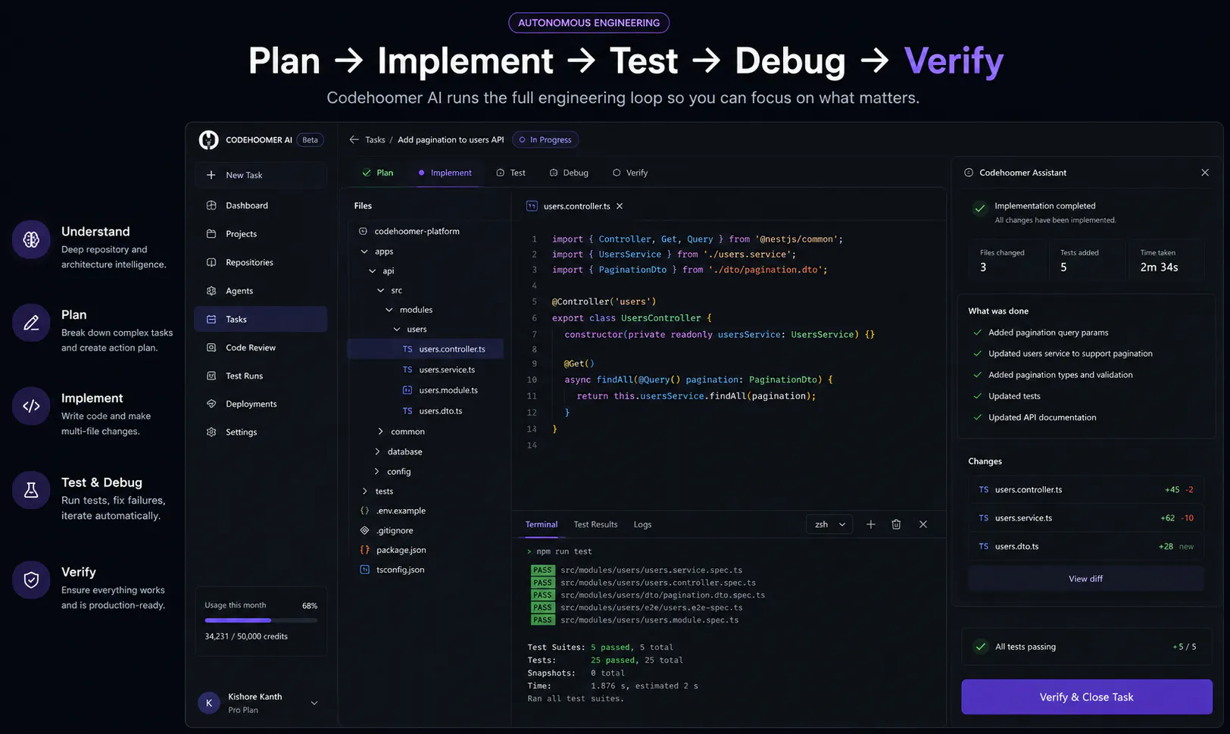Click the Test & Debug flask icon

pos(31,490)
